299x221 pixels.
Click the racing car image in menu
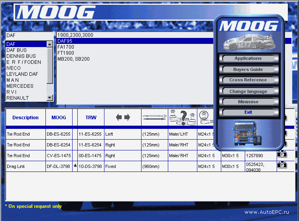coord(249,42)
